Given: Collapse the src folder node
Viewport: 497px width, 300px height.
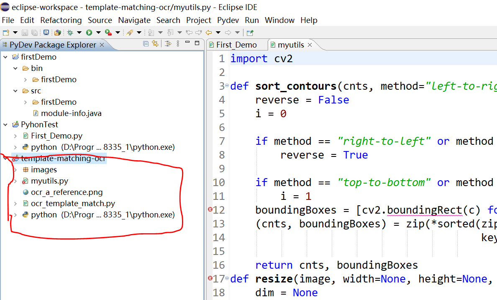Looking at the screenshot, I should 15,91.
